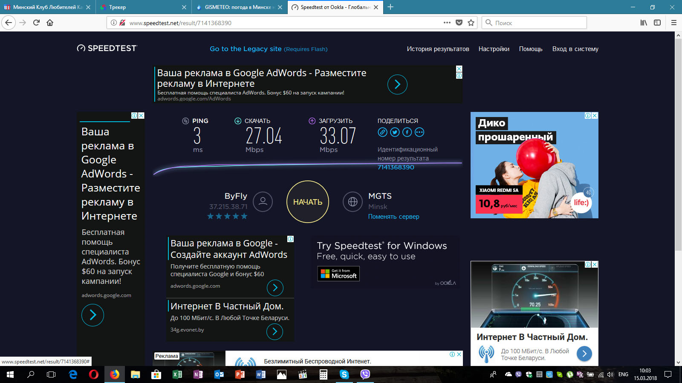Open the Firefox hamburger menu
This screenshot has height=383, width=682.
pyautogui.click(x=674, y=23)
